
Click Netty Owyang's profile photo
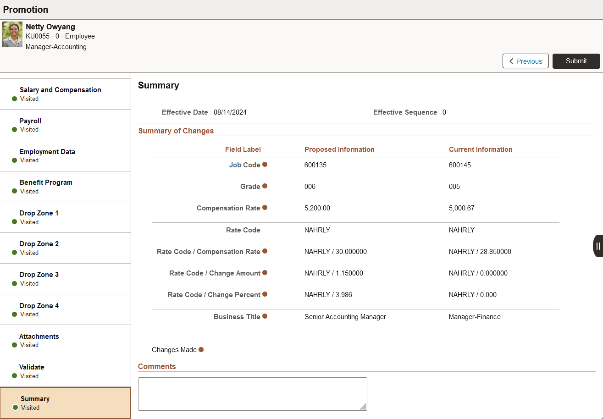[x=12, y=34]
